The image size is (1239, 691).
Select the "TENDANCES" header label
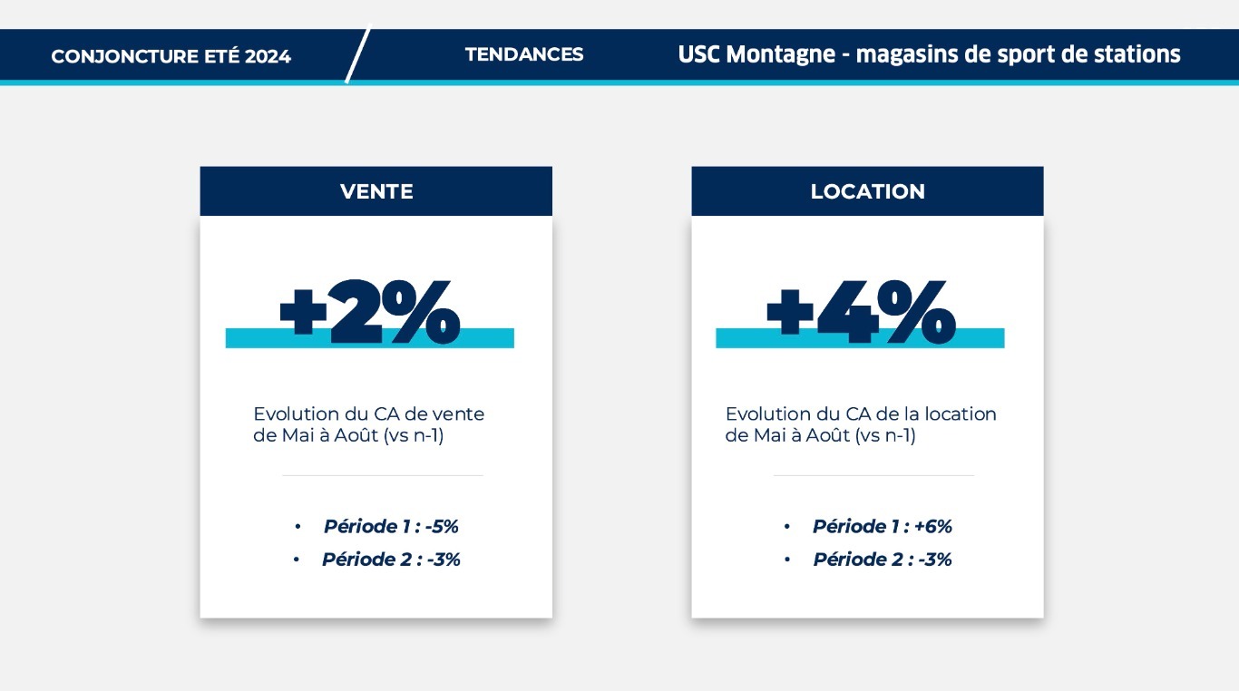524,54
